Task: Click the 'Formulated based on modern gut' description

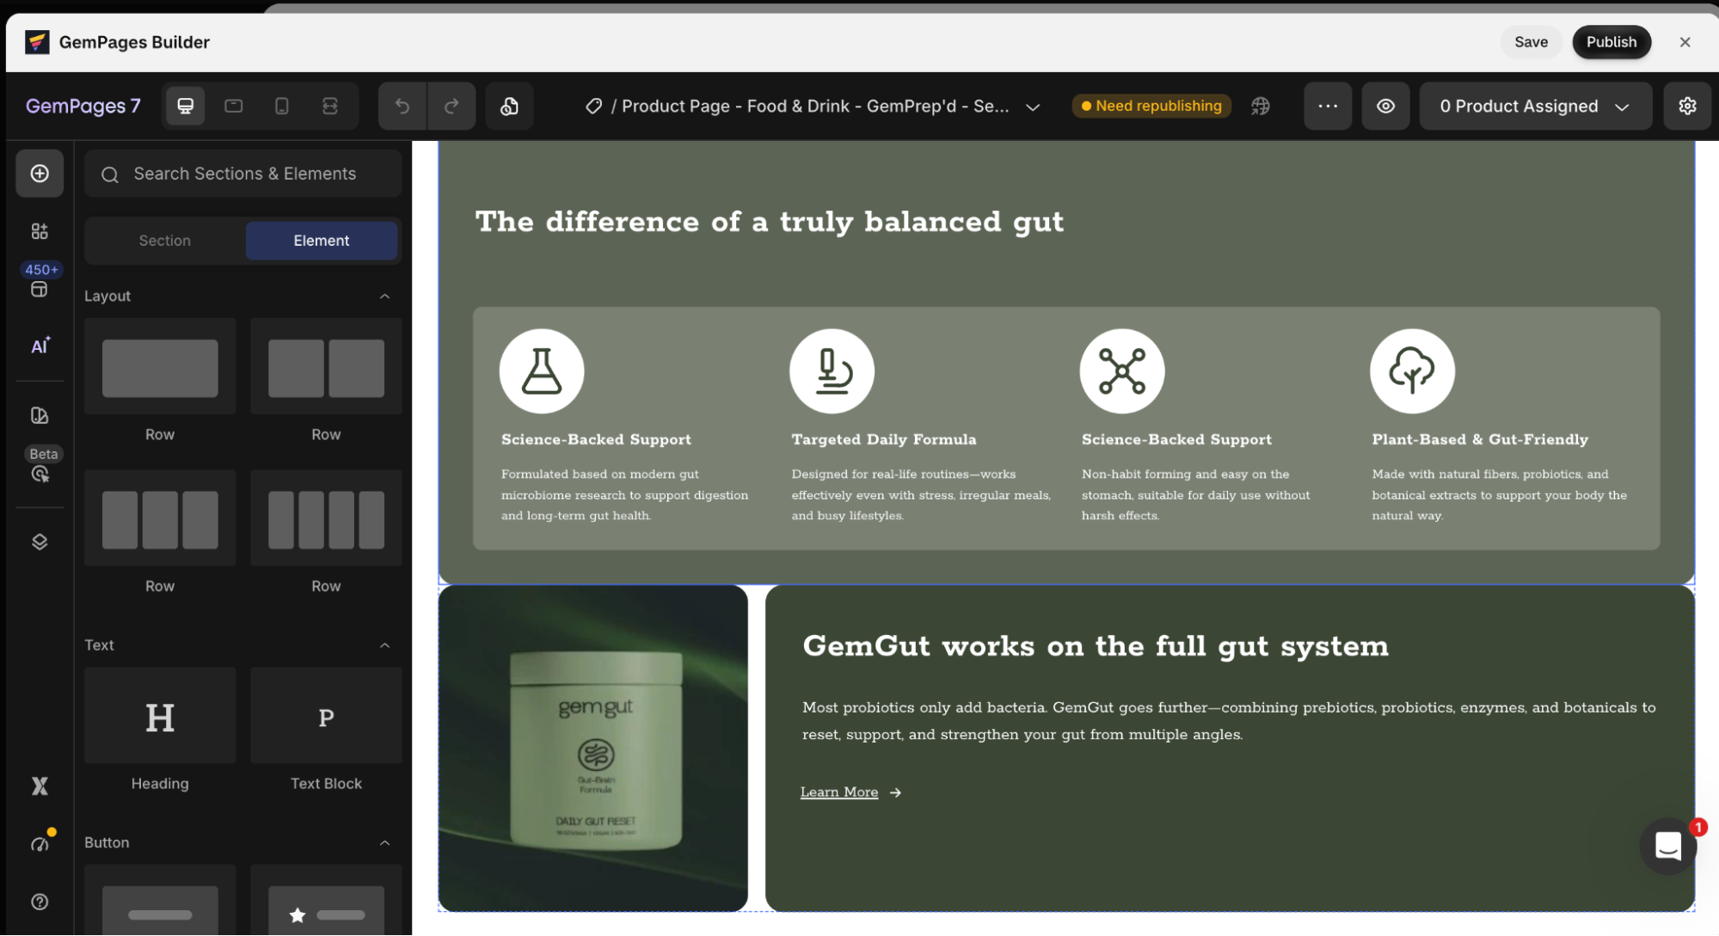Action: tap(625, 495)
